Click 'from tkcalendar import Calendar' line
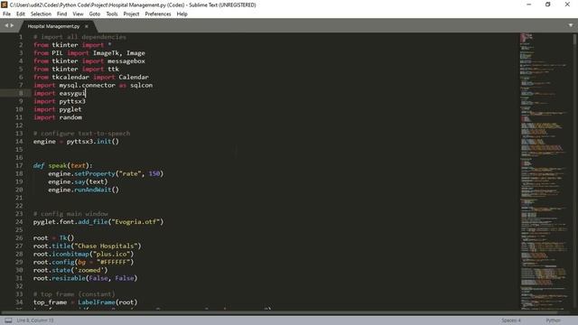Screen dimensions: 578x325 [91, 77]
